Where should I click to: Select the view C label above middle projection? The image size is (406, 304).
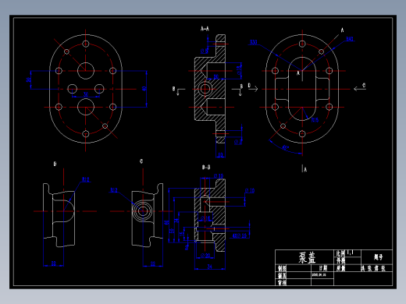coord(141,161)
